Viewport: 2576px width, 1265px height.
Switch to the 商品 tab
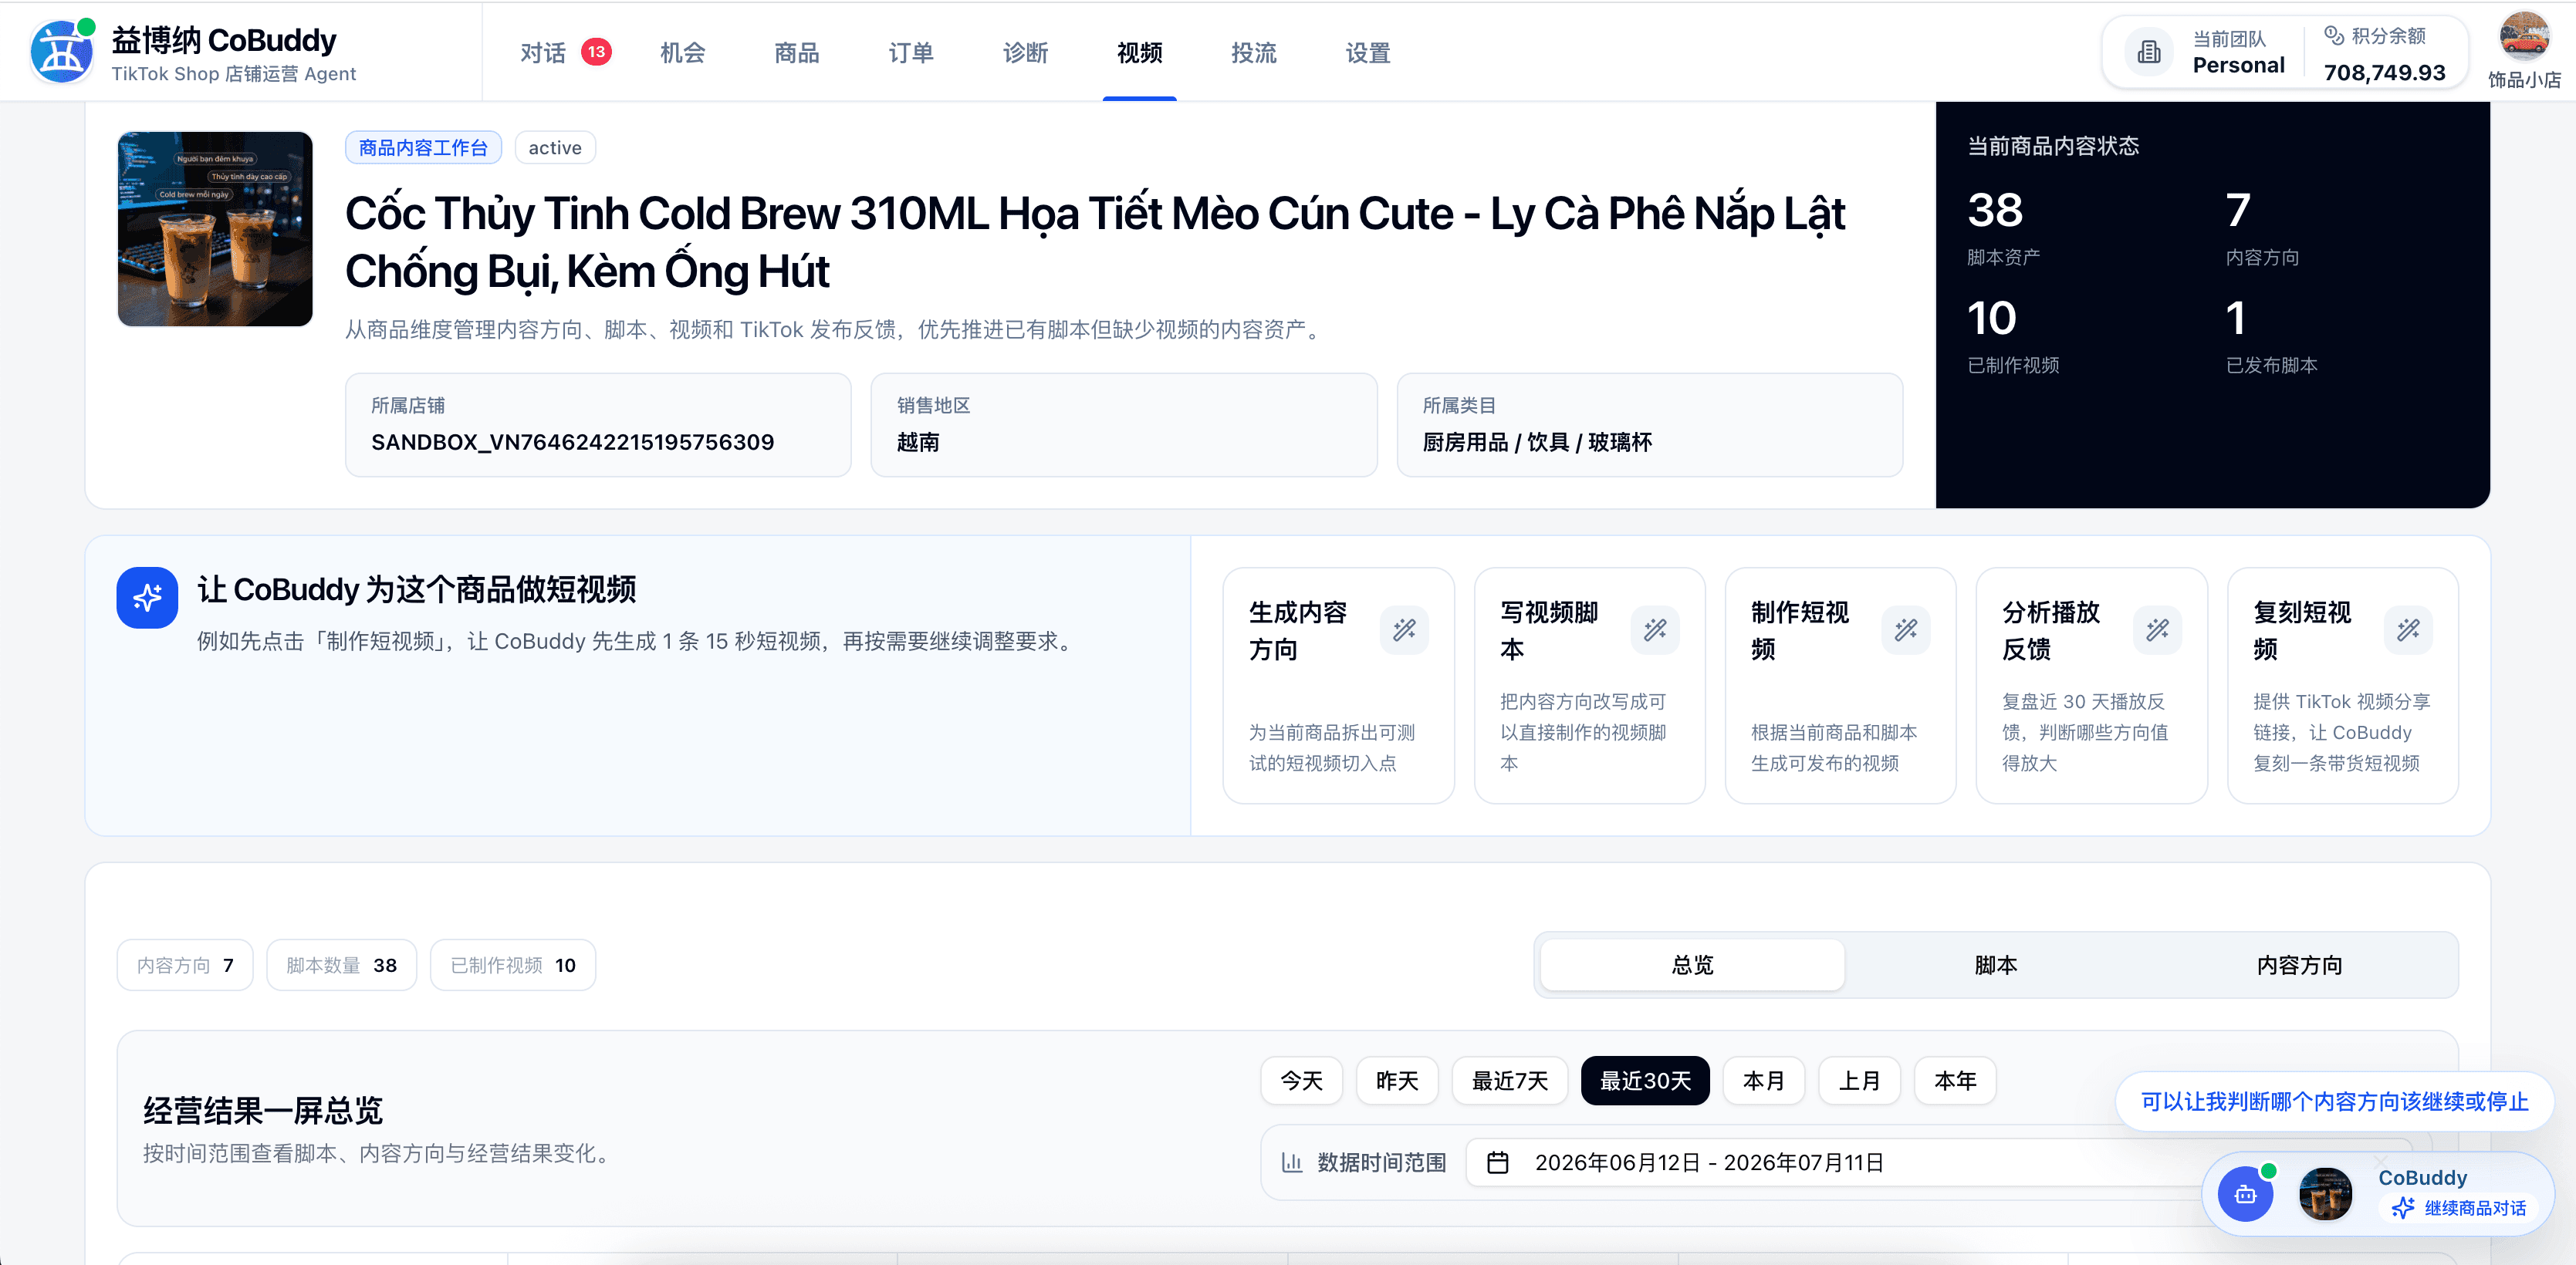tap(797, 52)
